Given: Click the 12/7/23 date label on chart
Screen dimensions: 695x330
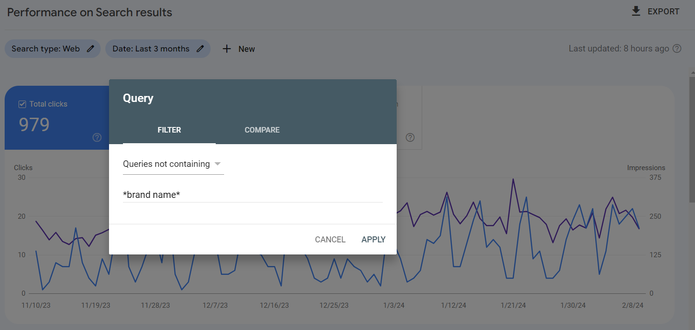Looking at the screenshot, I should click(x=215, y=305).
